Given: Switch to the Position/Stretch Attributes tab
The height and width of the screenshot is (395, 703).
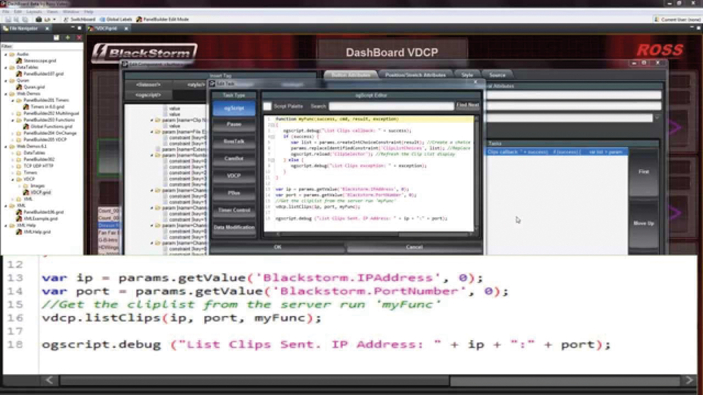Looking at the screenshot, I should click(x=415, y=75).
